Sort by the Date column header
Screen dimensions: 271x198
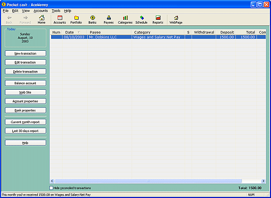(x=75, y=33)
